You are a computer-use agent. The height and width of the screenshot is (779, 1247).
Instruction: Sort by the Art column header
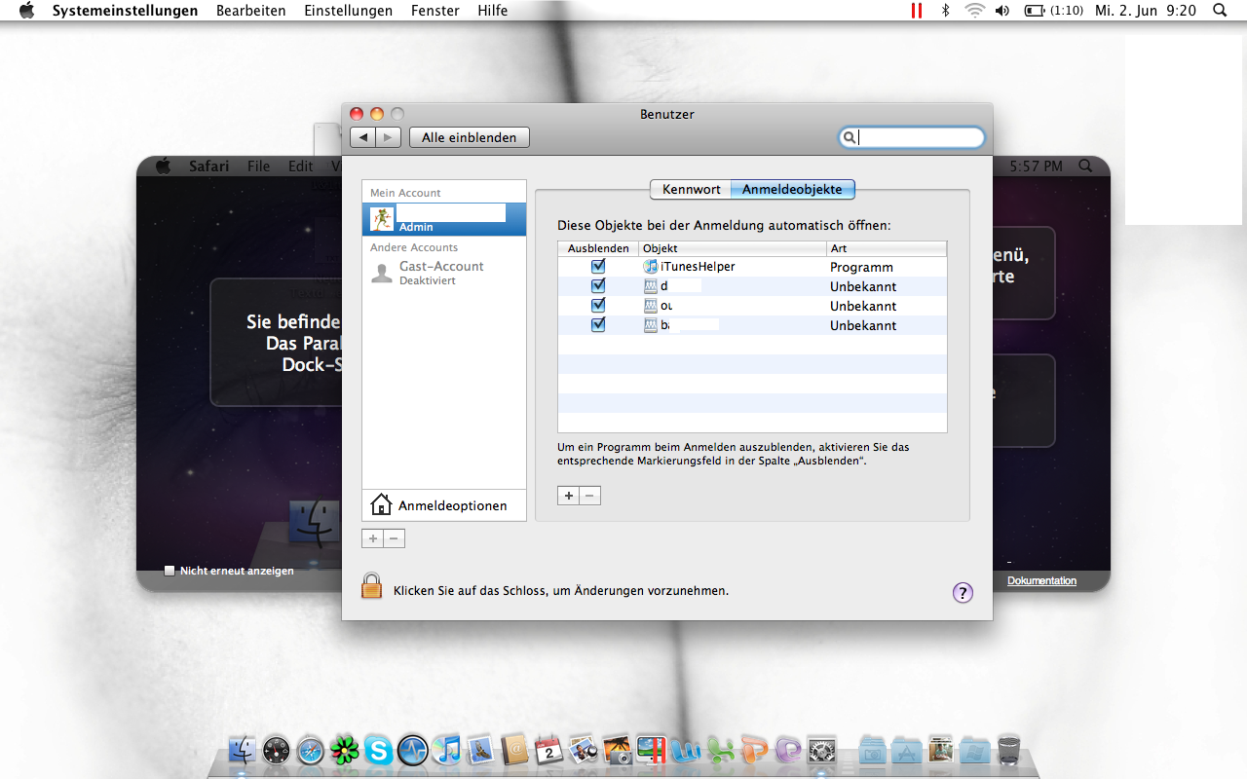pos(887,248)
